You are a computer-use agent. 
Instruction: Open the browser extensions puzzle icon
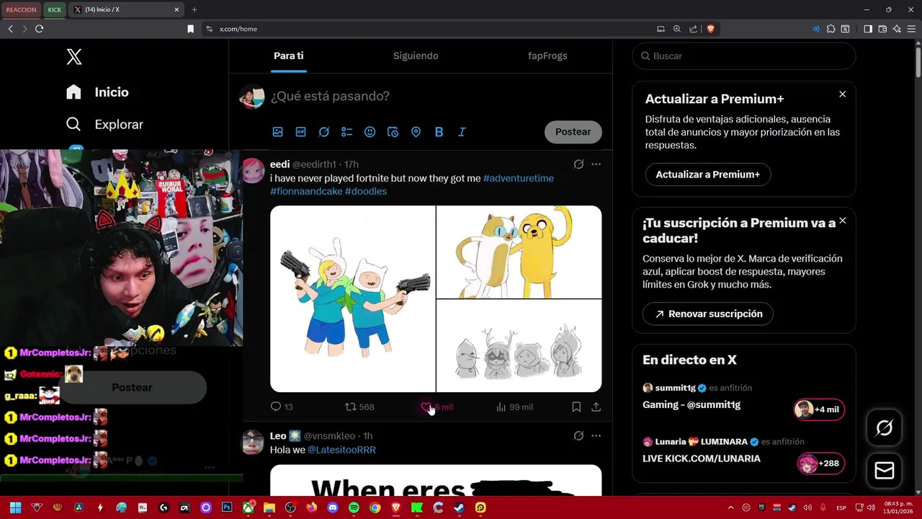tap(831, 29)
